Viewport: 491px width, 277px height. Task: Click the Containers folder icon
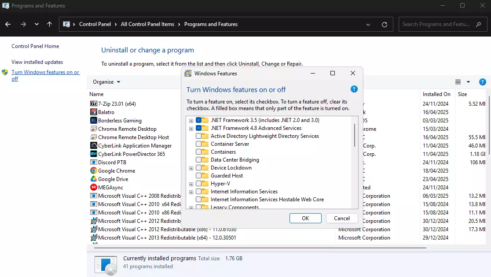coord(205,152)
